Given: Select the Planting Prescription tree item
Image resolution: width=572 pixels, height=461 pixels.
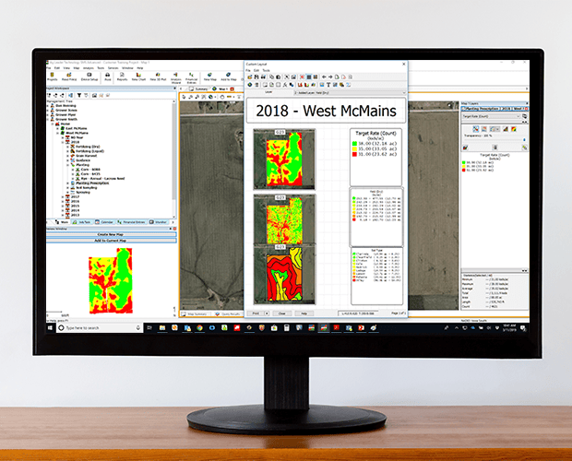Looking at the screenshot, I should (90, 181).
